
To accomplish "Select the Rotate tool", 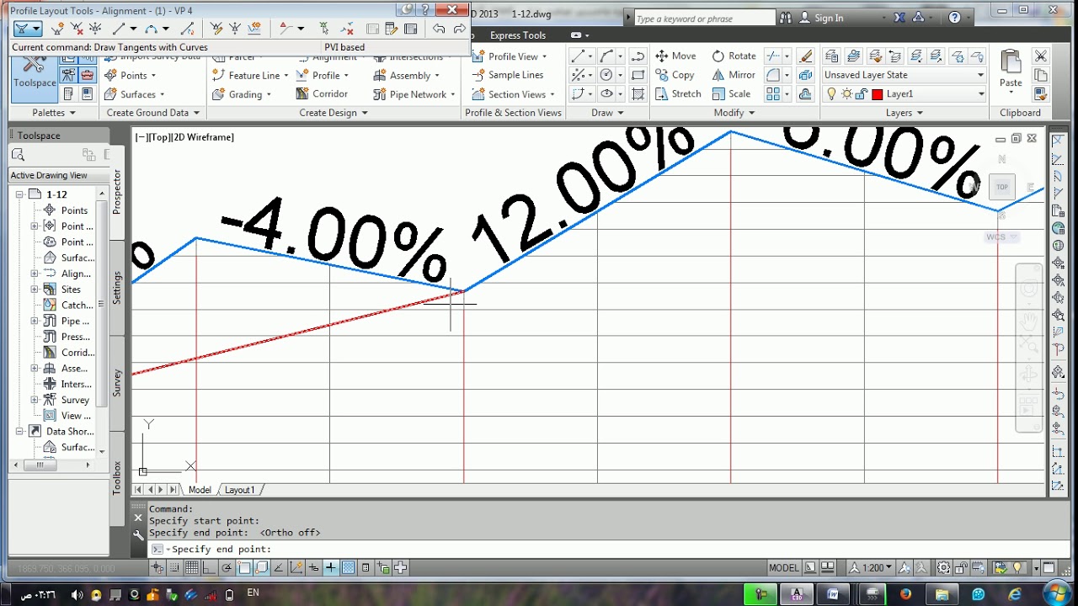I will [x=734, y=56].
